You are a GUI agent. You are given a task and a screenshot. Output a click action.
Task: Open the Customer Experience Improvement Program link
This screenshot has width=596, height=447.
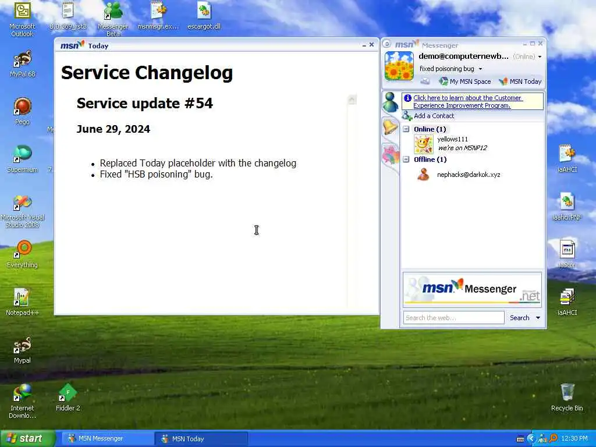coord(468,101)
